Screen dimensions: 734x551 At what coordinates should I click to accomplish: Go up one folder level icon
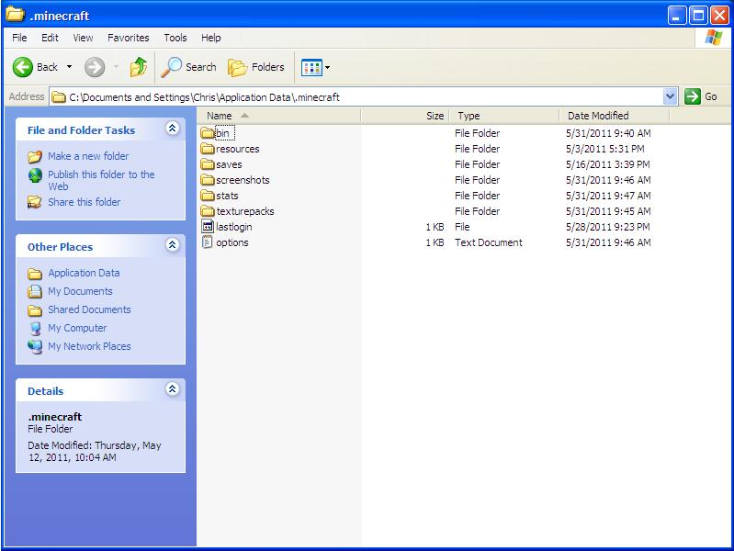tap(139, 67)
